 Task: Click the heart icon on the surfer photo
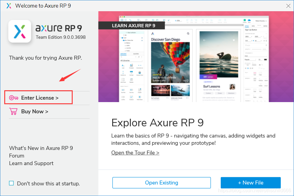(x=234, y=40)
